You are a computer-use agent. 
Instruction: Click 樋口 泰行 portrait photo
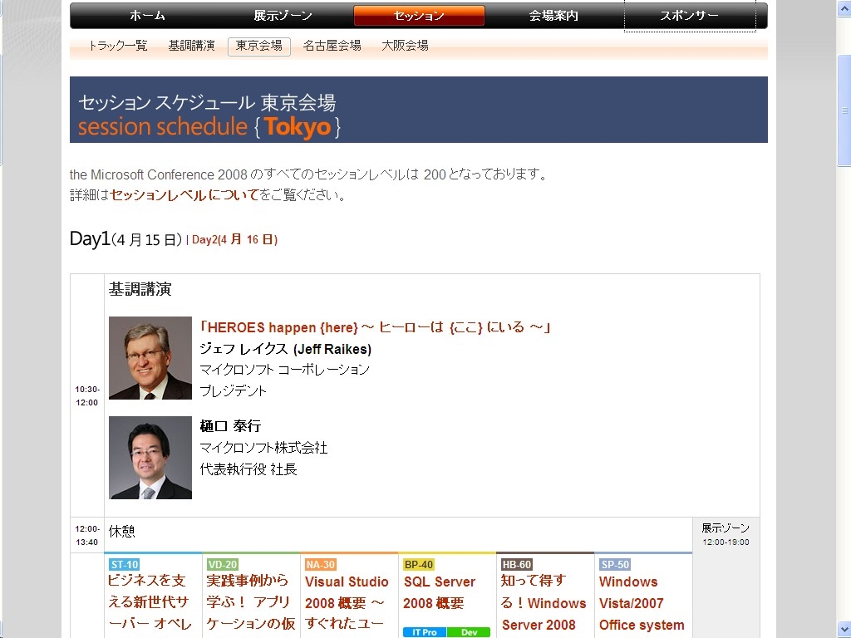(x=150, y=458)
